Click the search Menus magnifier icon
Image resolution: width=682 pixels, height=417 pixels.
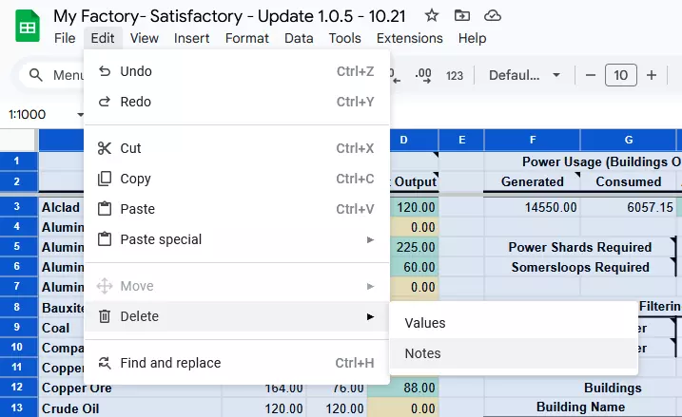click(x=36, y=75)
